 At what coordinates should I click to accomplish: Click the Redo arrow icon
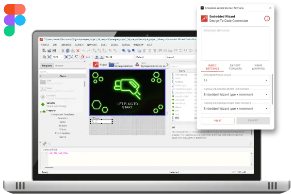[89, 50]
